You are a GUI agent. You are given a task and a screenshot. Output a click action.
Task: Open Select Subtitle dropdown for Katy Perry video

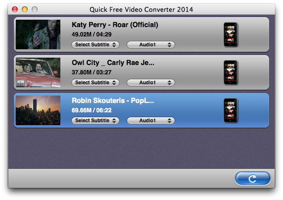tap(95, 44)
